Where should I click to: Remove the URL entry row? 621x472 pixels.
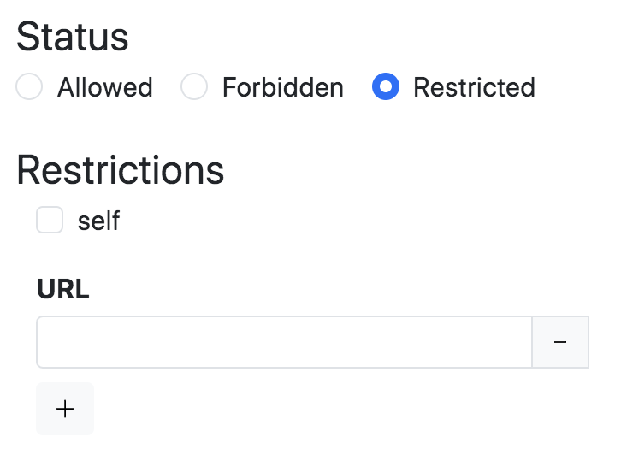click(560, 342)
